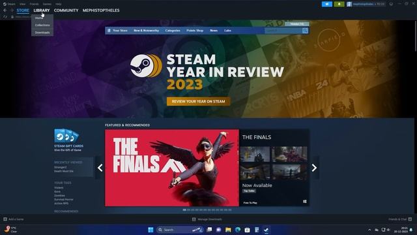Click the blue announcements megaphone button
417x235 pixels.
pyautogui.click(x=327, y=4)
